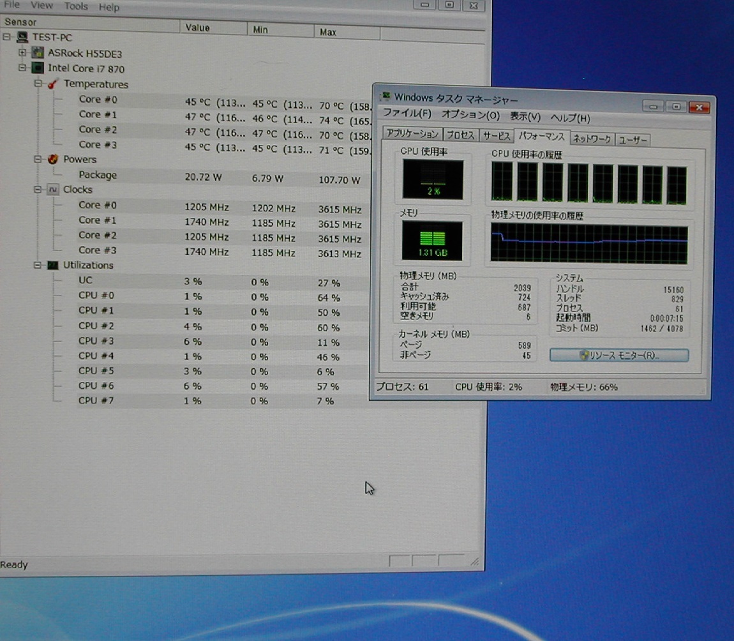Click the Clocks waveform icon
Image resolution: width=734 pixels, height=641 pixels.
click(x=53, y=189)
